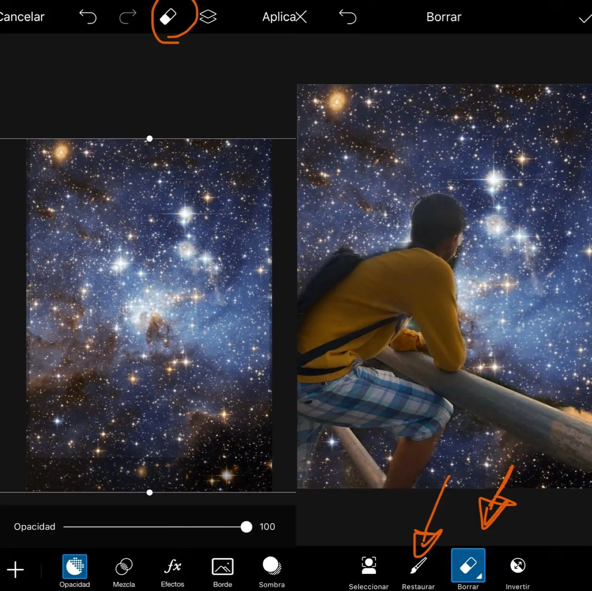Screen dimensions: 592x591
Task: Click the undo arrow in the Borrar panel
Action: click(x=348, y=17)
